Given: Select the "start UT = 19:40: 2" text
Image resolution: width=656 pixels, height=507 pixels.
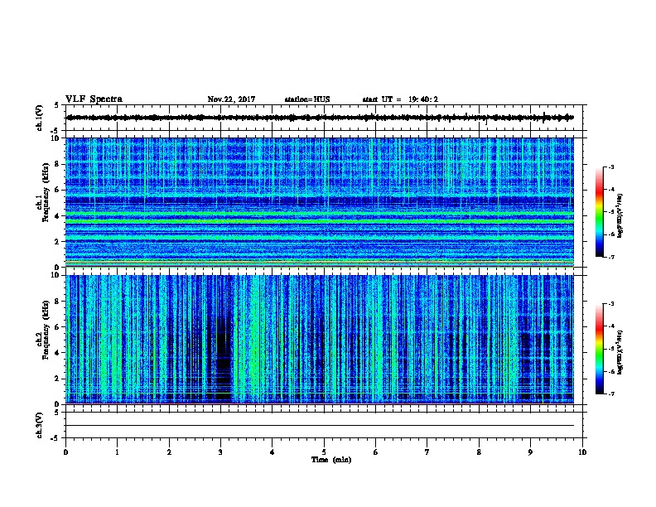Looking at the screenshot, I should [x=400, y=99].
